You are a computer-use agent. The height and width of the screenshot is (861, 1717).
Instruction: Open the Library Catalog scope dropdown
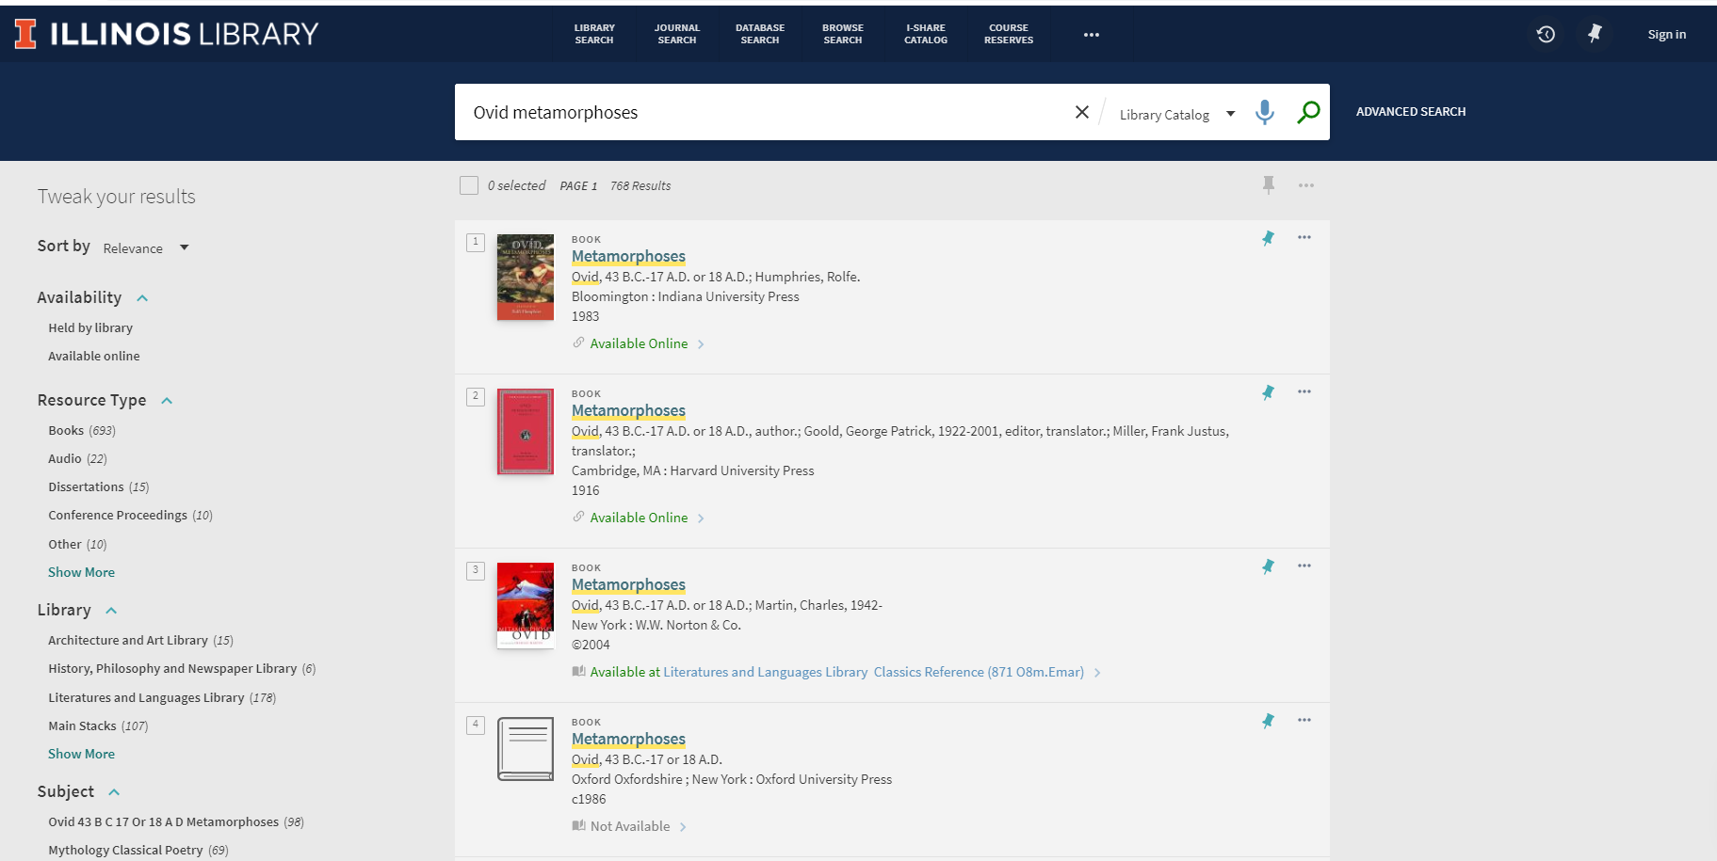coord(1175,114)
